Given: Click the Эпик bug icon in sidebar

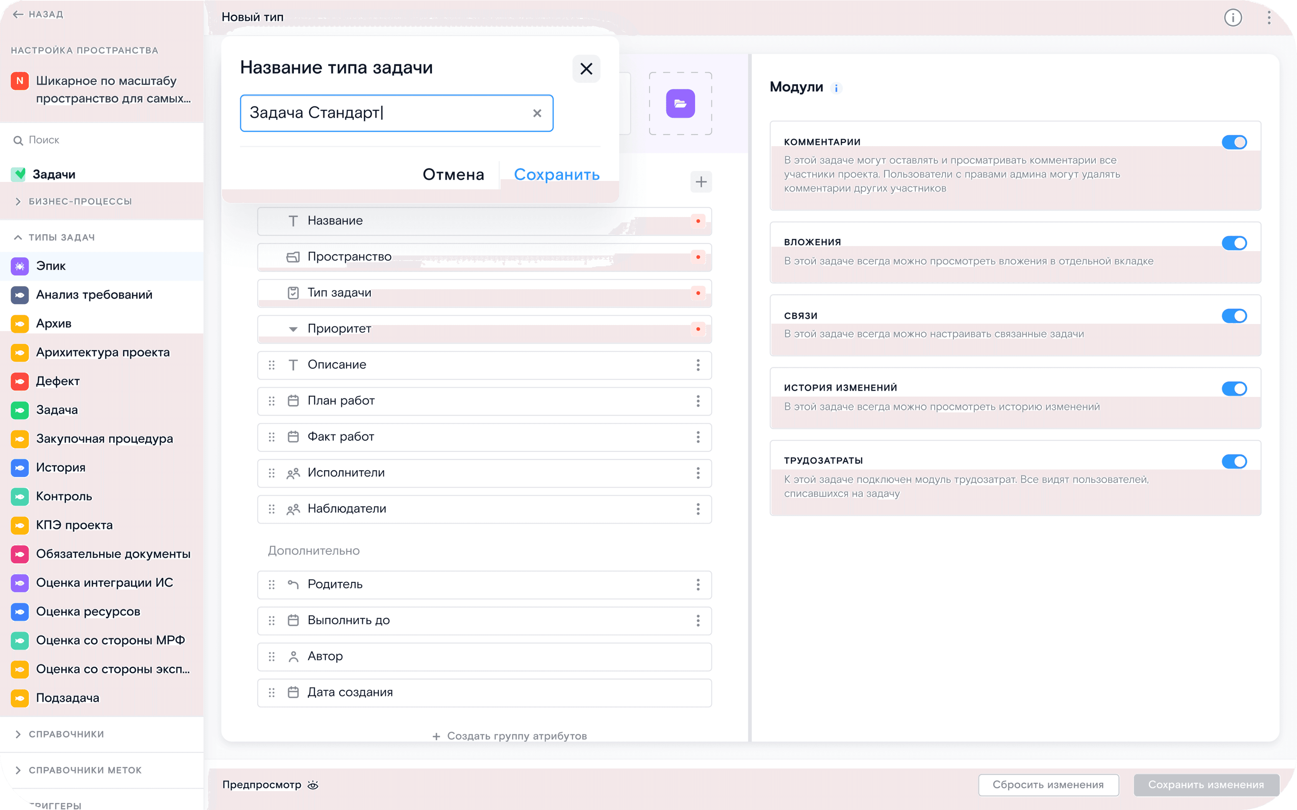Looking at the screenshot, I should [x=20, y=266].
